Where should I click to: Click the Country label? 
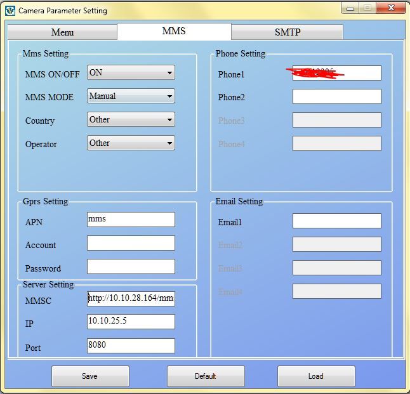(40, 121)
